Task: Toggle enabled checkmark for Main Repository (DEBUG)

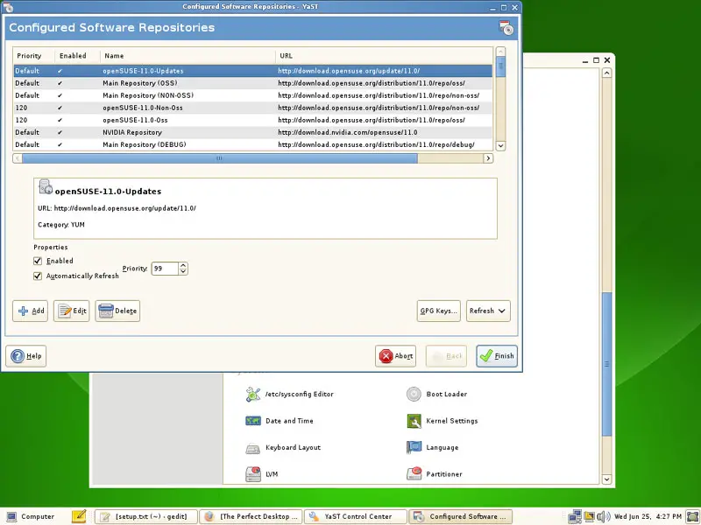Action: point(60,144)
